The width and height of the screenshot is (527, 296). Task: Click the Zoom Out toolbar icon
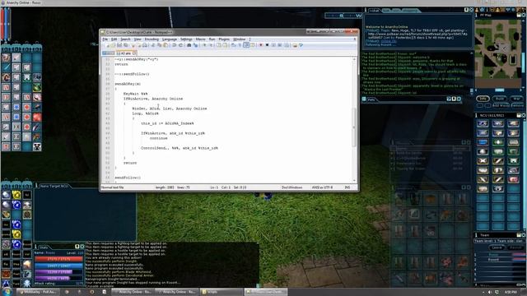click(211, 45)
